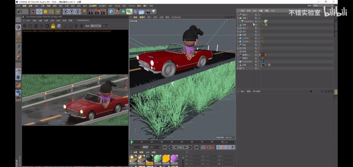Viewport: 353px width, 167px height.
Task: Click the Cube primitive icon in the toolbar
Action: pyautogui.click(x=111, y=12)
